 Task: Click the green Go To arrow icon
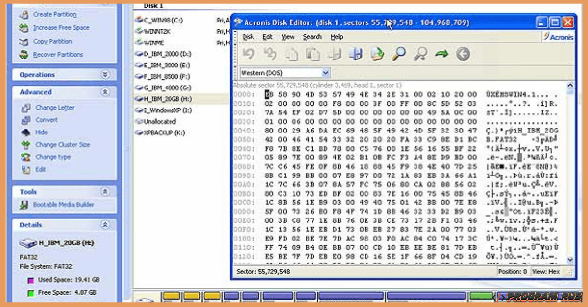441,54
